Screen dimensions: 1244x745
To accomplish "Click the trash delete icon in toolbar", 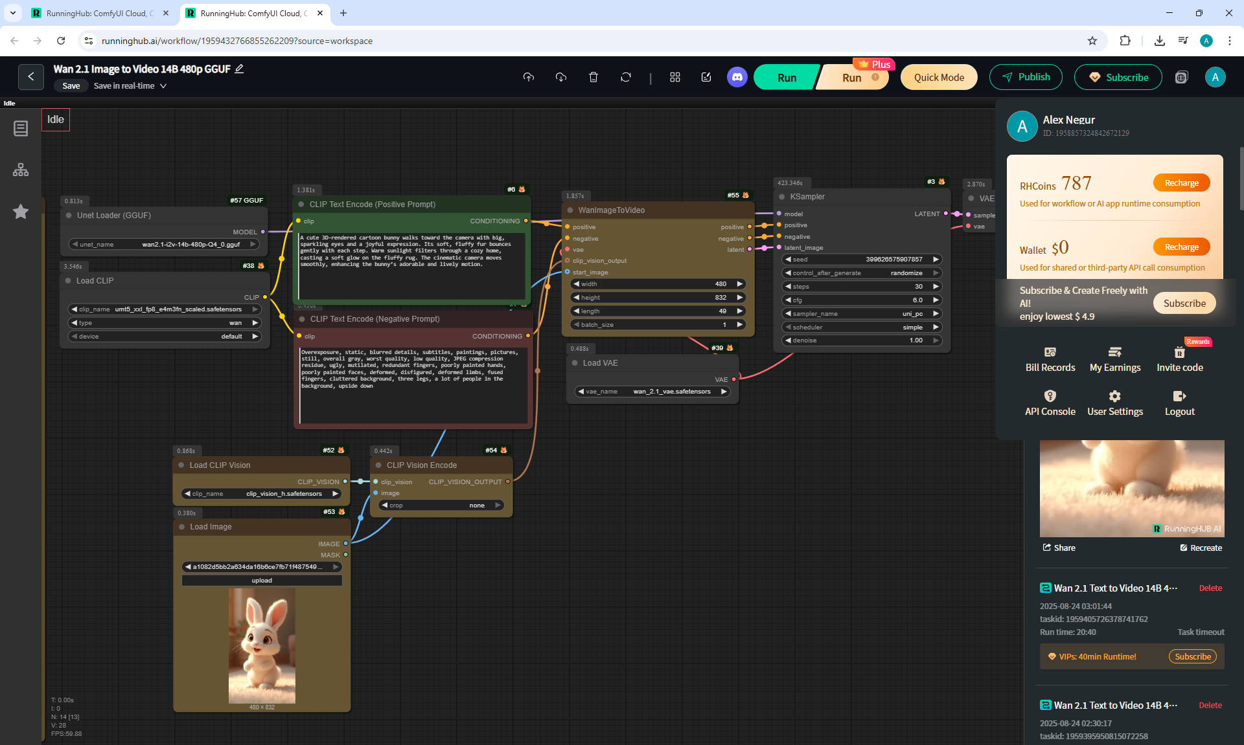I will pyautogui.click(x=593, y=77).
